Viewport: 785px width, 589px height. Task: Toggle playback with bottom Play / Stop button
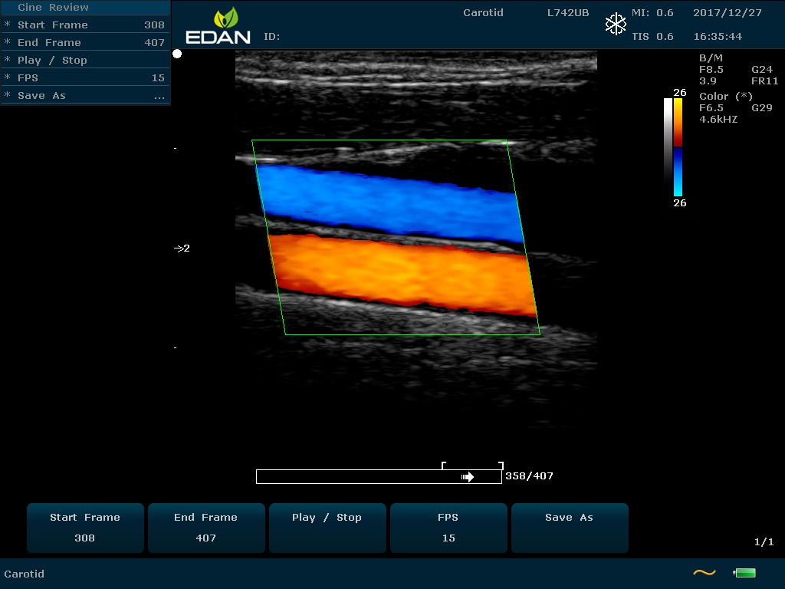[327, 528]
